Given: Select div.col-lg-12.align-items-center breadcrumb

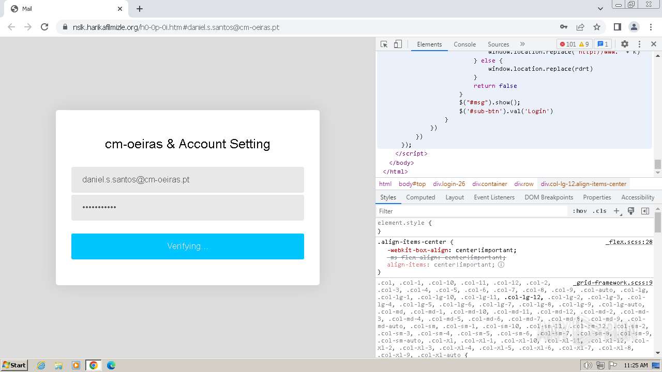Looking at the screenshot, I should [583, 184].
